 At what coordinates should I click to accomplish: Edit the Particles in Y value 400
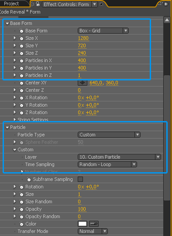click(x=82, y=68)
